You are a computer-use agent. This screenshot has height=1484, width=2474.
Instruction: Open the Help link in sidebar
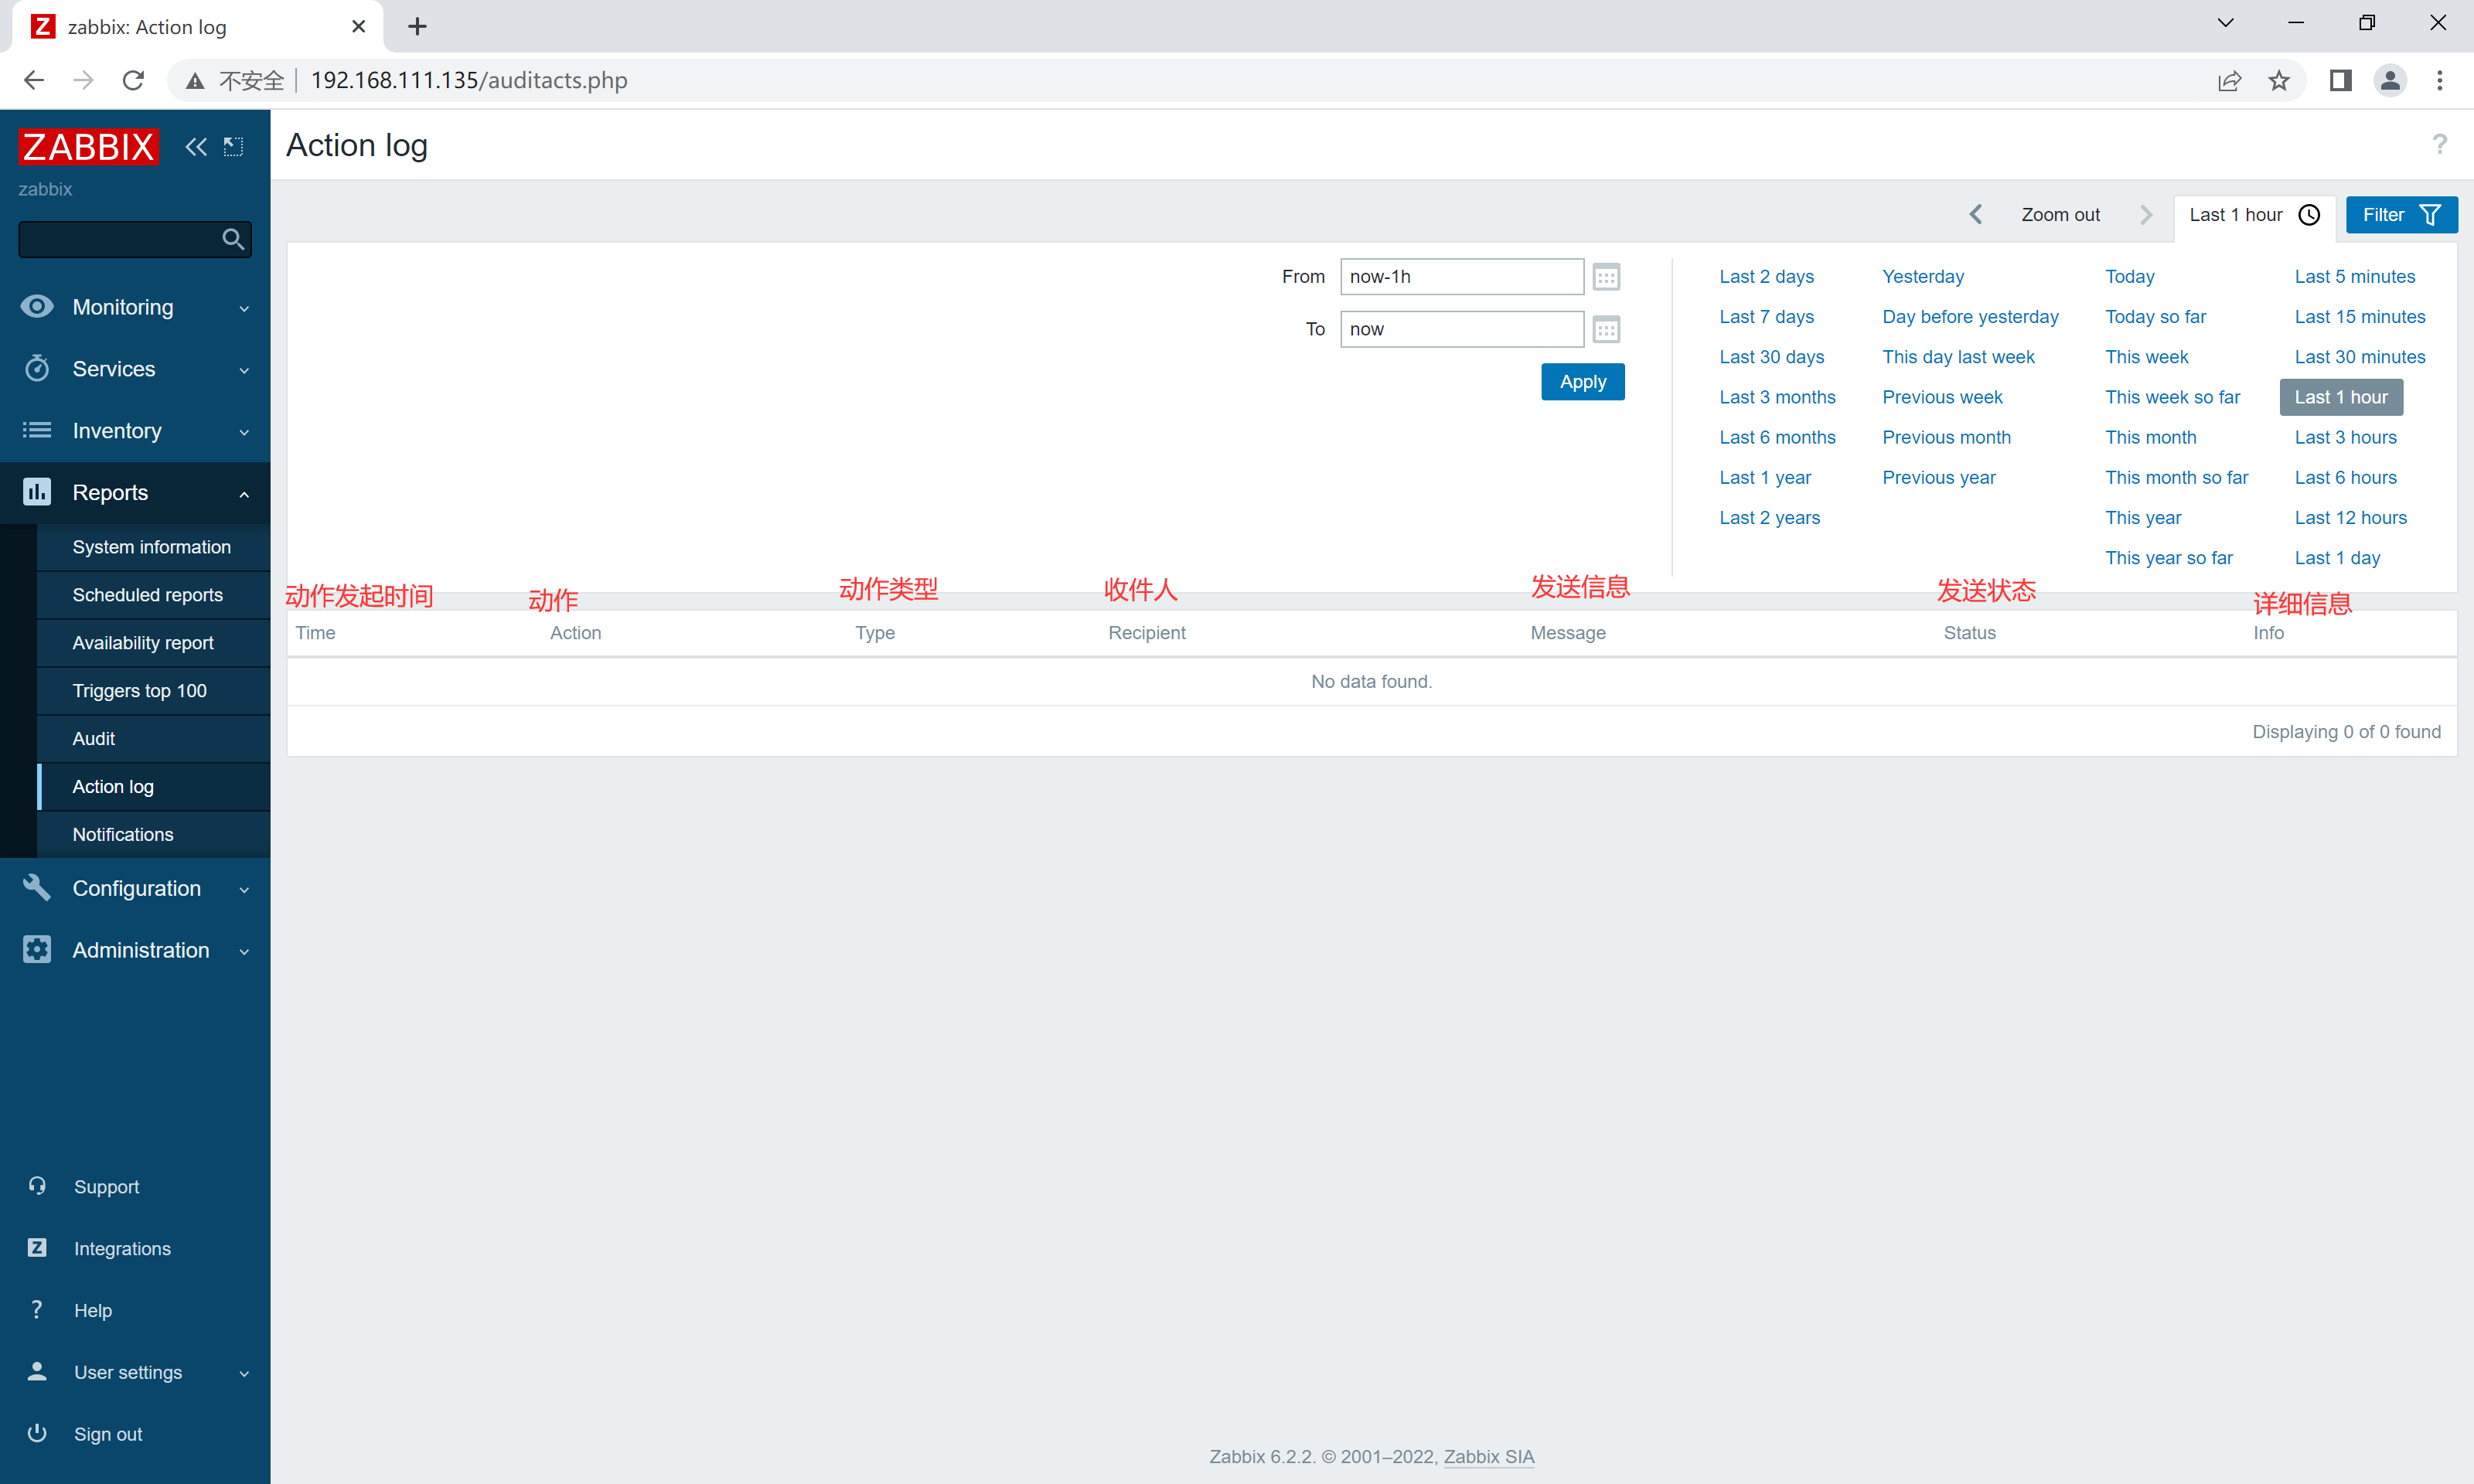click(x=93, y=1311)
